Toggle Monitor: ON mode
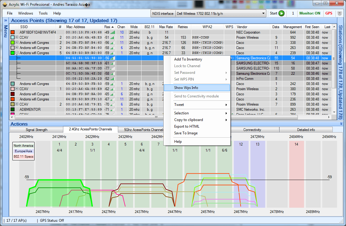The image size is (346, 226). (310, 13)
